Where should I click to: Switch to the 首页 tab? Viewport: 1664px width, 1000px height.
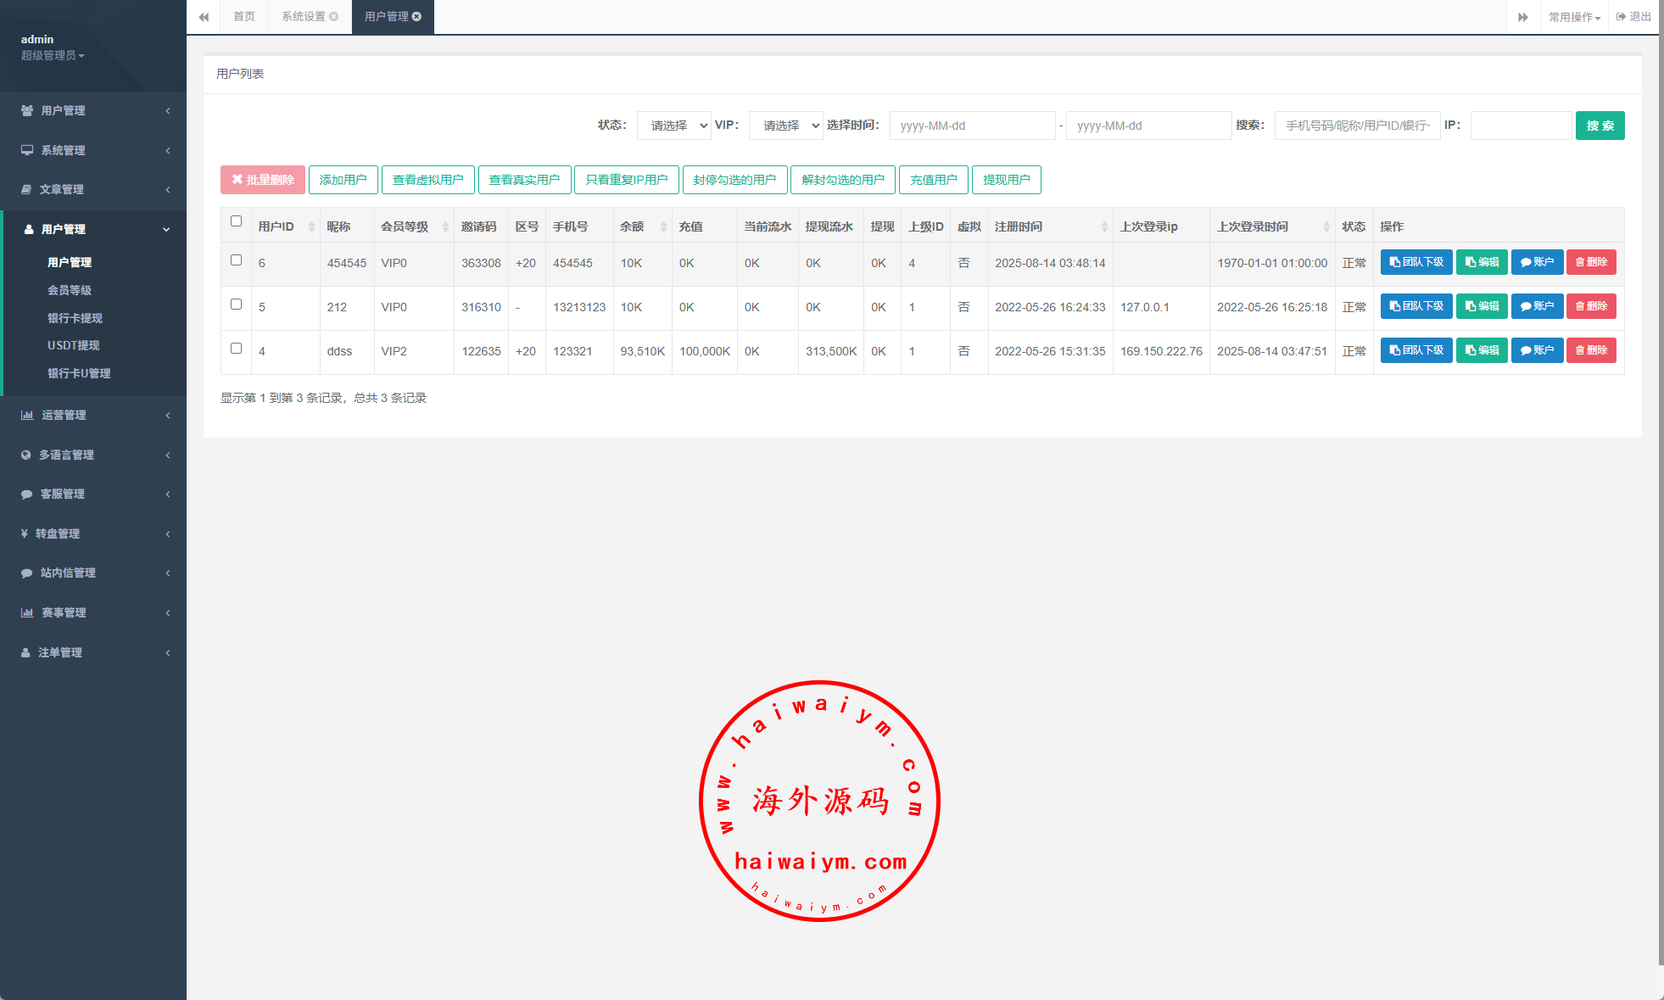tap(244, 17)
